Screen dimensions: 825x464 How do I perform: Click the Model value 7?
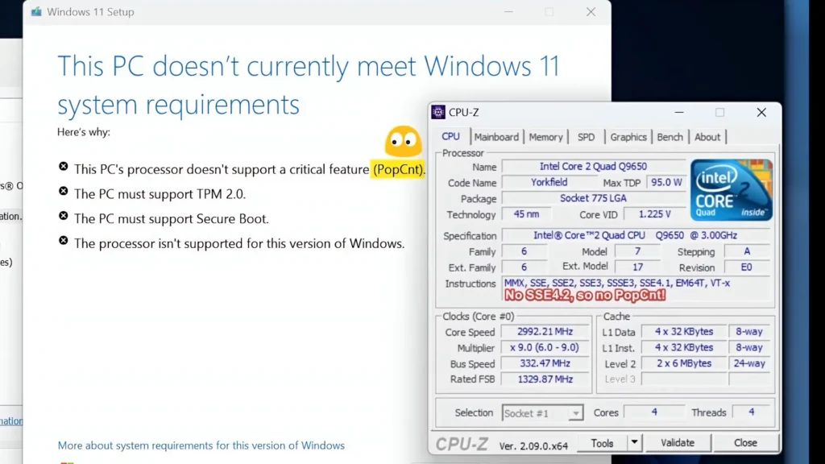pos(638,251)
